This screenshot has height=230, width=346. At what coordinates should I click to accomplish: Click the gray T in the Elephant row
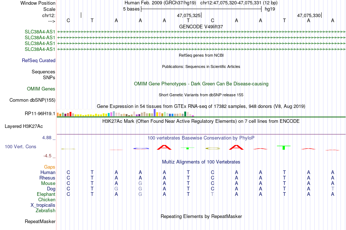212,194
